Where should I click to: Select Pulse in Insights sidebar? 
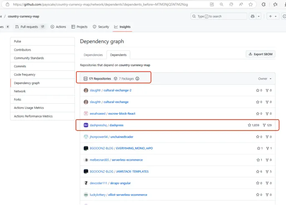coord(43,41)
